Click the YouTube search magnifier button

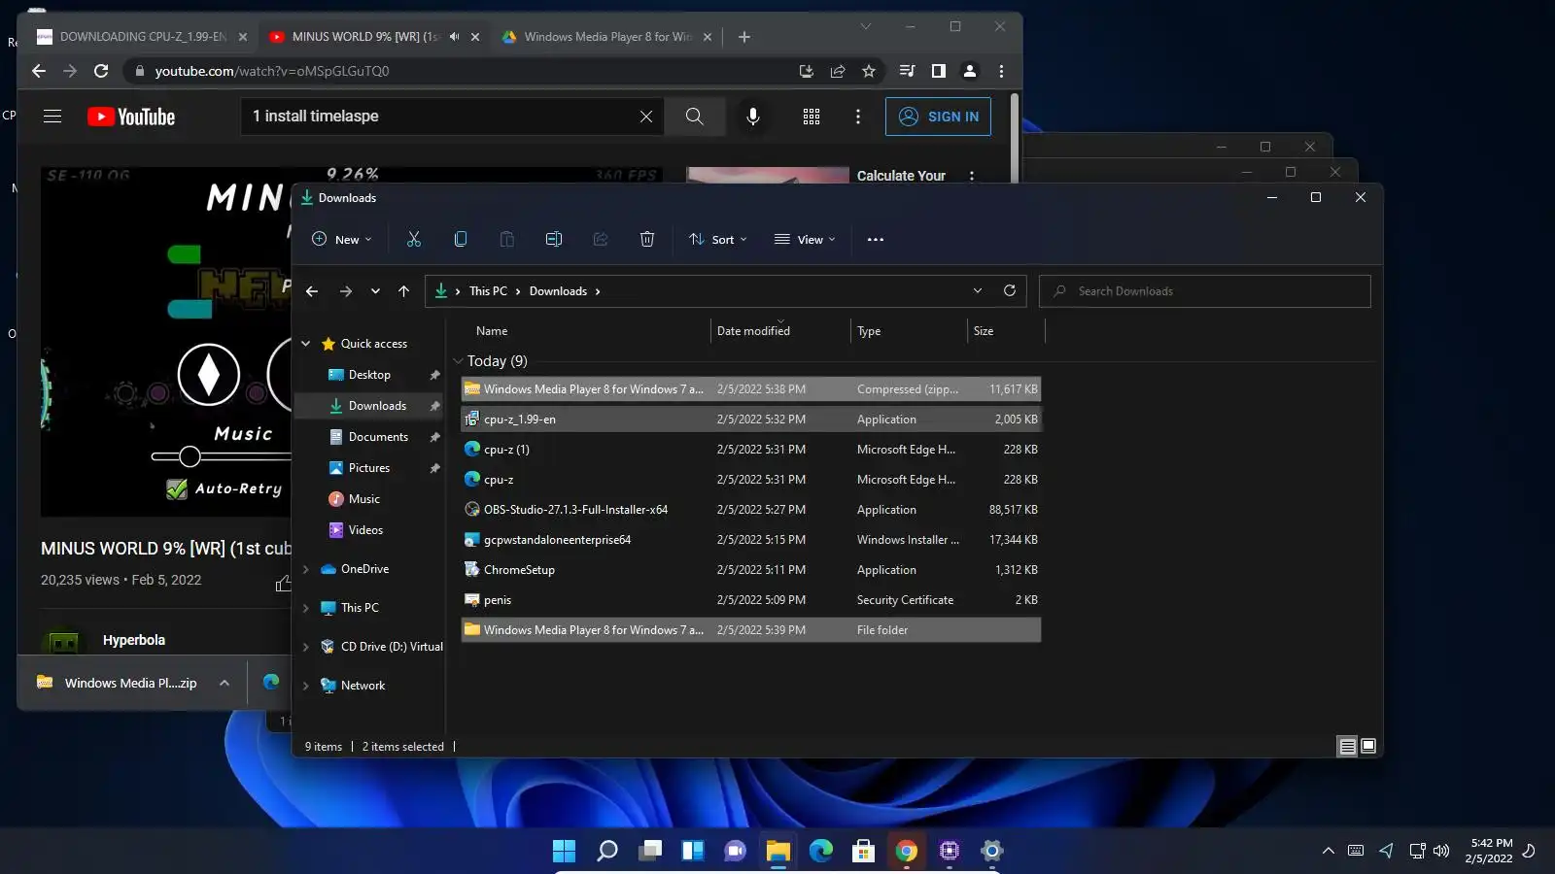tap(694, 117)
